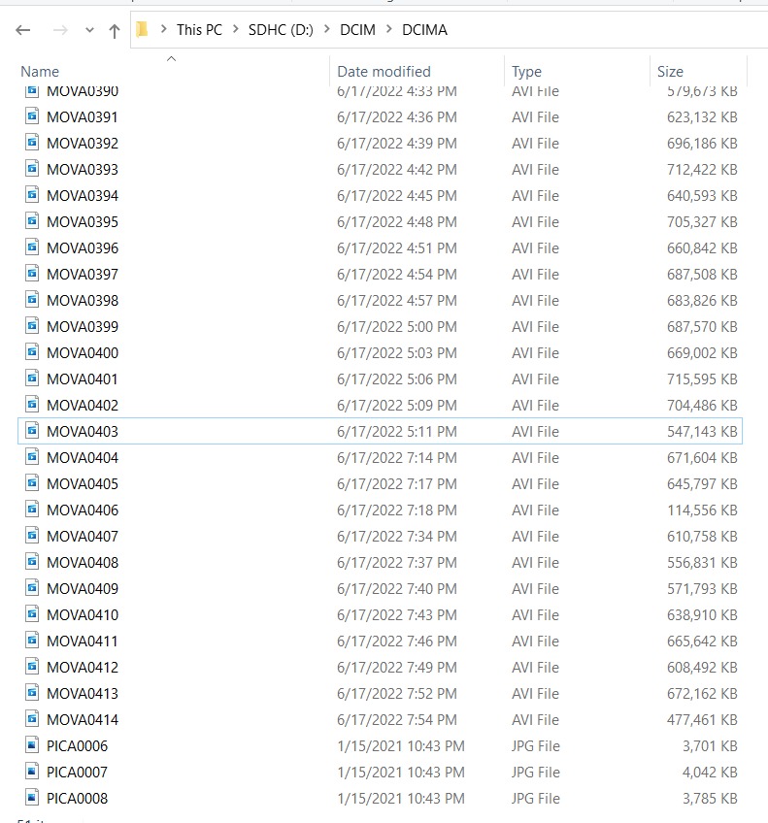Sort files by Name column header
Viewport: 768px width, 823px height.
pos(40,72)
